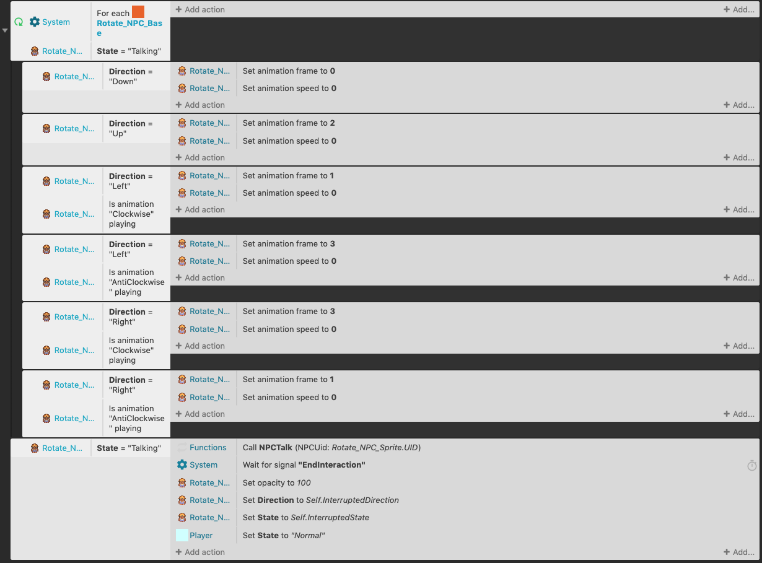Click the Functions icon beside Call NPCTalk
The width and height of the screenshot is (762, 563).
click(182, 447)
